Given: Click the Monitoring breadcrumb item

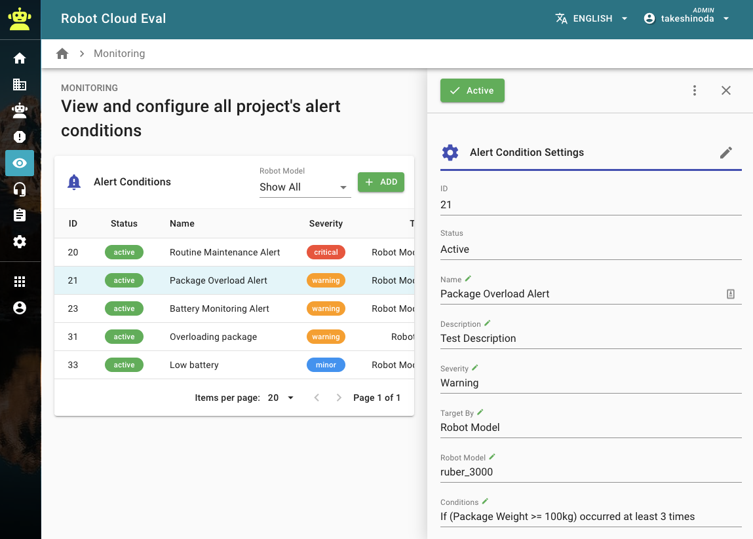Looking at the screenshot, I should click(119, 54).
